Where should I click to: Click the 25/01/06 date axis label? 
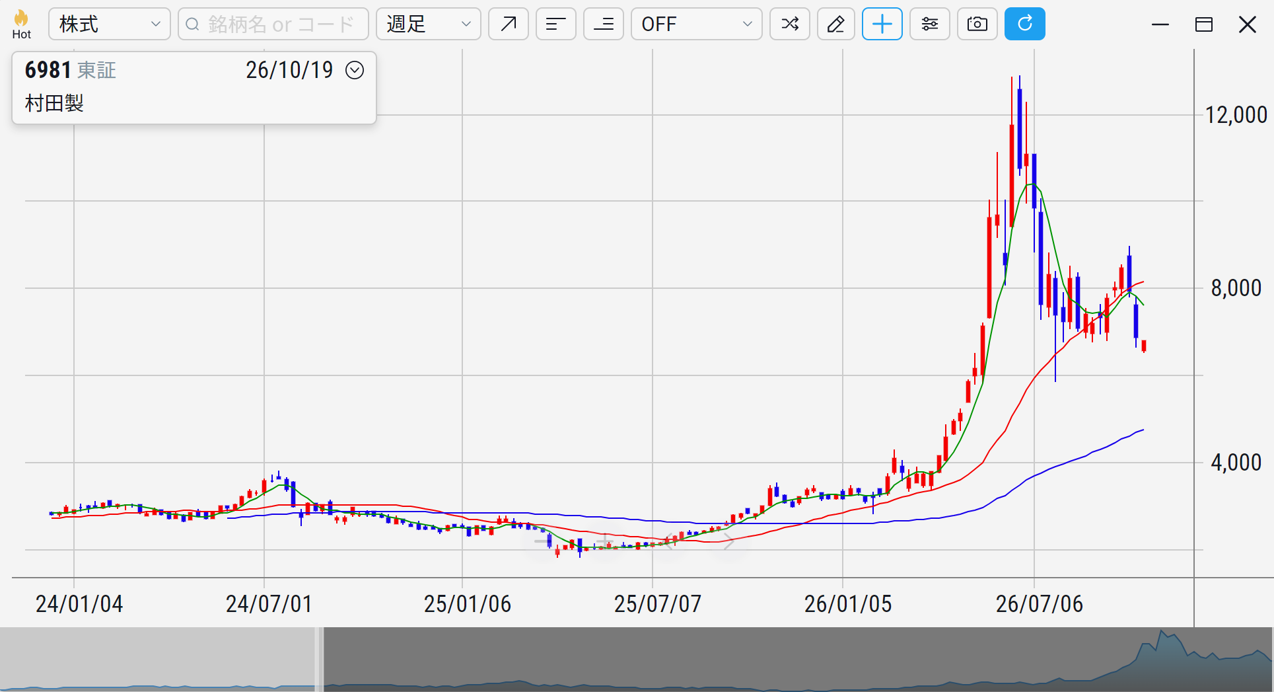(x=468, y=604)
